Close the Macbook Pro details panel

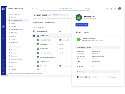(x=119, y=16)
